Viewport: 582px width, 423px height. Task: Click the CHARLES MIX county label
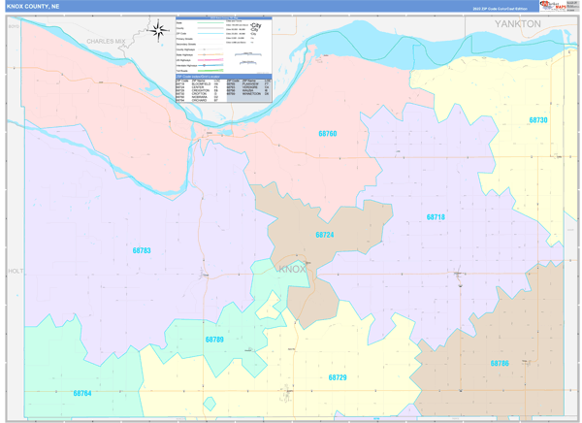tap(106, 42)
